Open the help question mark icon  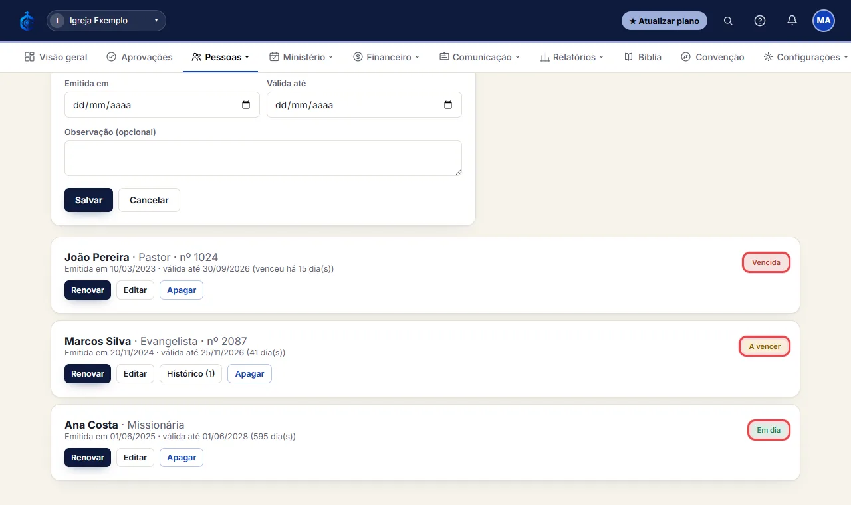760,21
